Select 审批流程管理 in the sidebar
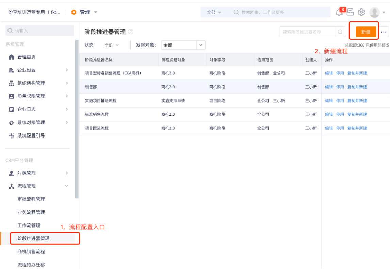This screenshot has height=269, width=390. (31, 199)
